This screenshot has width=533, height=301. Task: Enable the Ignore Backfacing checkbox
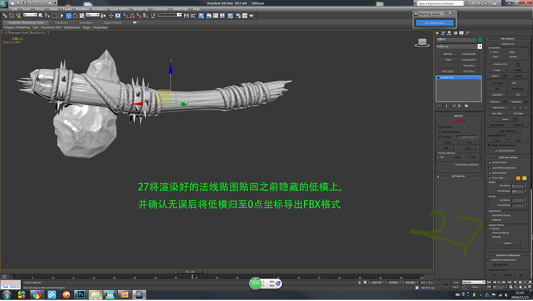coord(440,132)
